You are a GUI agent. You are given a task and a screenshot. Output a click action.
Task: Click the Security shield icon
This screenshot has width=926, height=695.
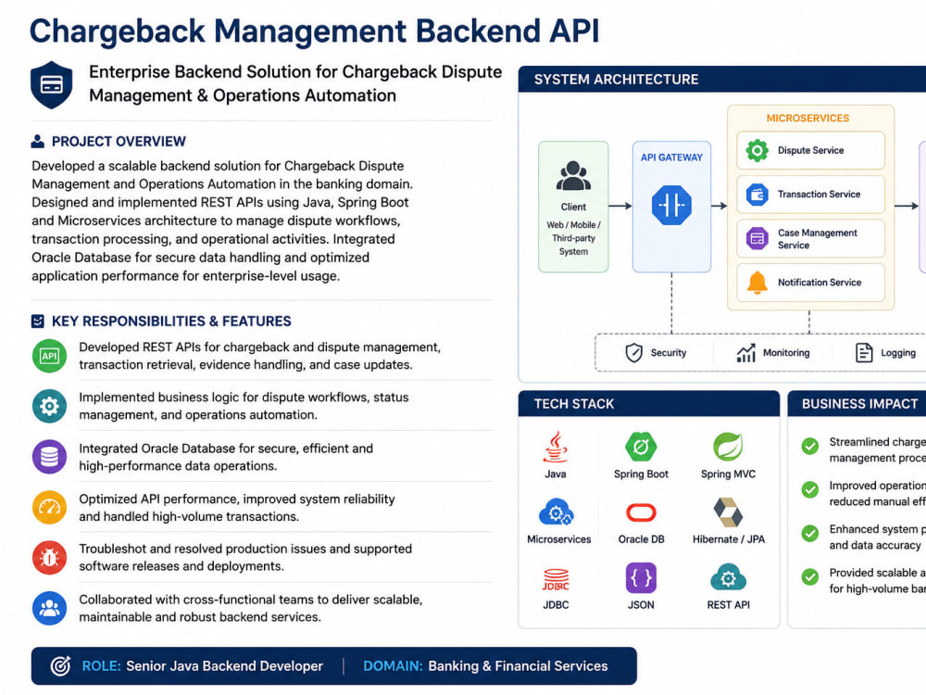pos(633,353)
